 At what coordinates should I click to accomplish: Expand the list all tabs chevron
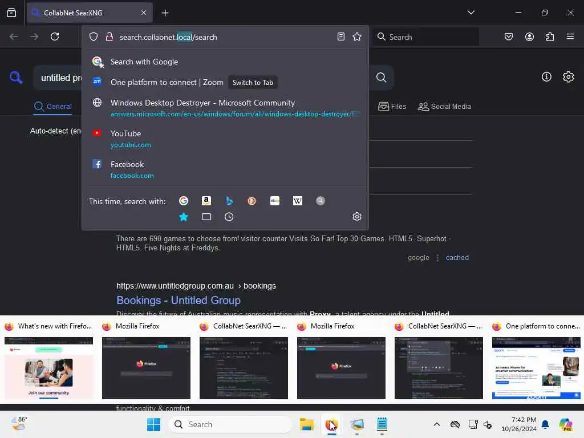(471, 13)
